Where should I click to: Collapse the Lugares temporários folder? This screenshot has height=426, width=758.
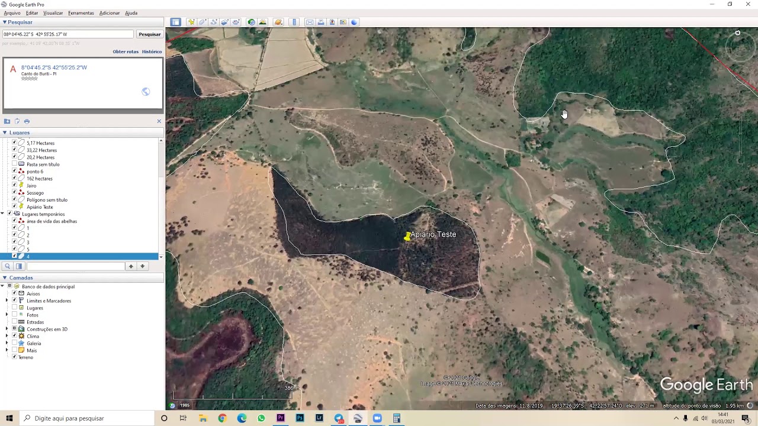(x=2, y=214)
